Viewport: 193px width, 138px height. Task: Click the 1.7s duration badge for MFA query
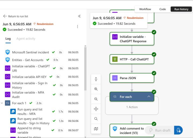click(x=61, y=111)
